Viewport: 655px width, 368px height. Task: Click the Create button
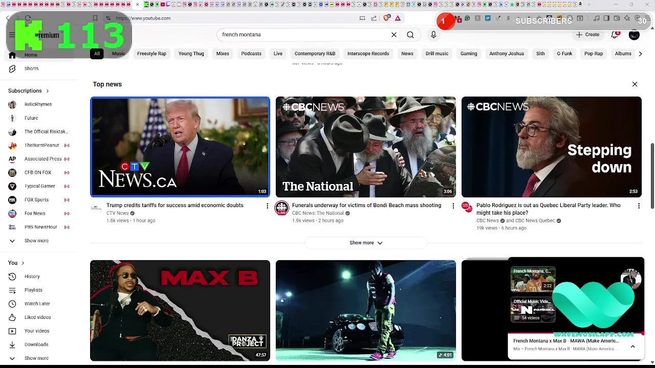(x=587, y=35)
